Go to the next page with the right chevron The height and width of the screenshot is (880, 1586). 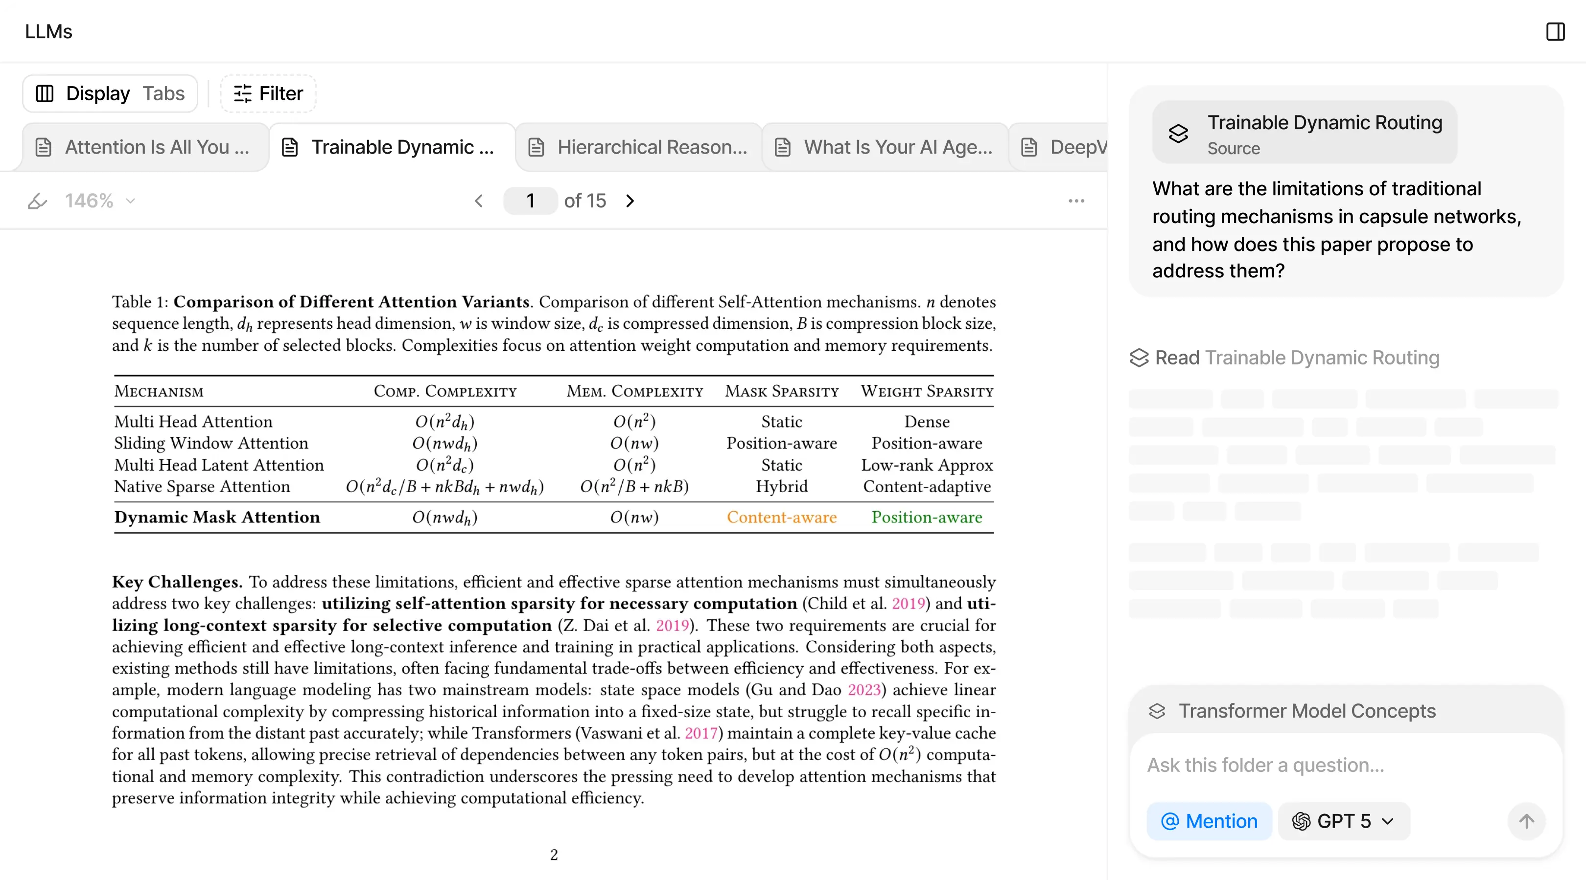point(630,201)
